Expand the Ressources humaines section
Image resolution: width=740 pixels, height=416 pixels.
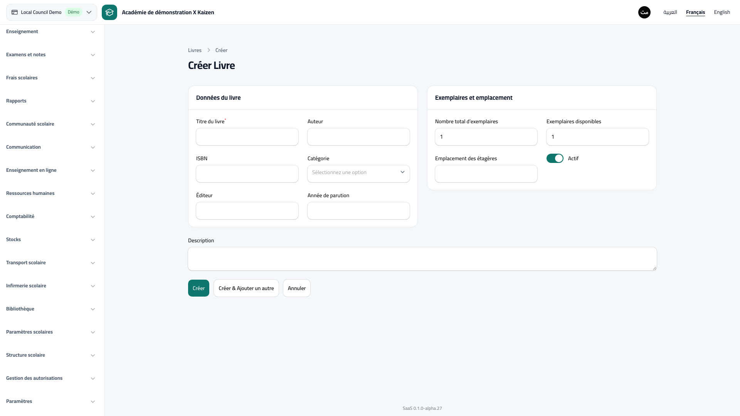point(50,193)
